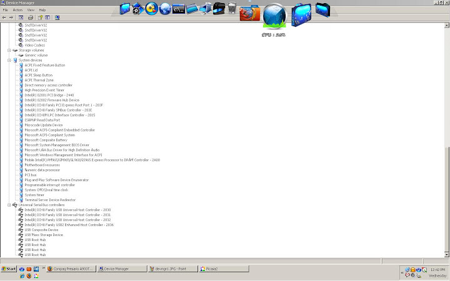The height and width of the screenshot is (281, 450).
Task: Click the vertical scrollbar down arrow
Action: pyautogui.click(x=447, y=255)
